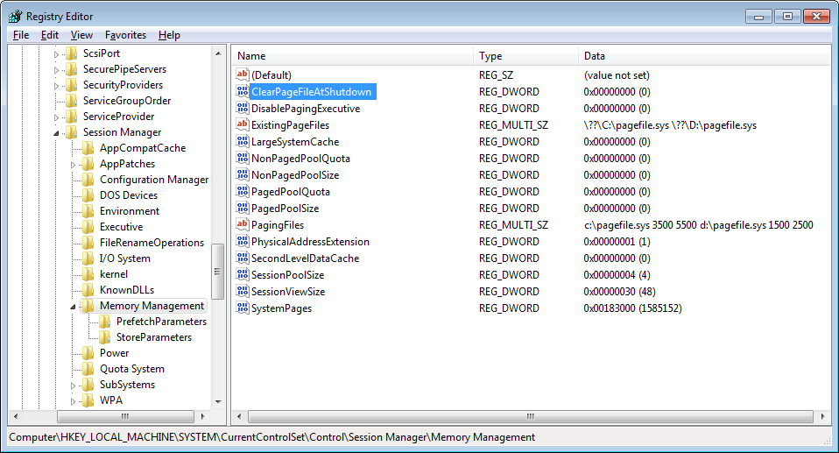This screenshot has width=839, height=453.
Task: Click the kernel folder icon
Action: [88, 274]
